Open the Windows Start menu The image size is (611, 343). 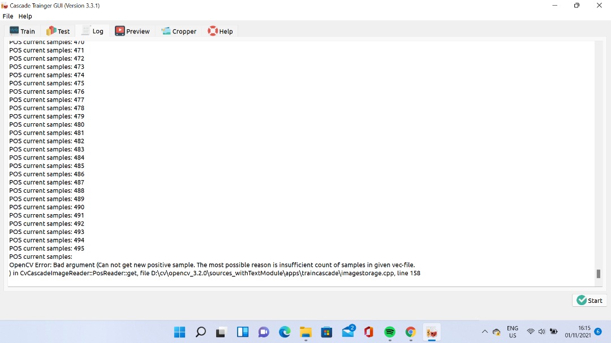click(179, 332)
